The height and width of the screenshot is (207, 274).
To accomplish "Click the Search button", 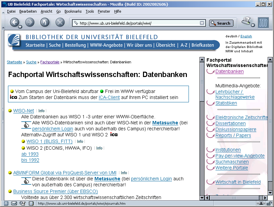I will tap(221, 23).
